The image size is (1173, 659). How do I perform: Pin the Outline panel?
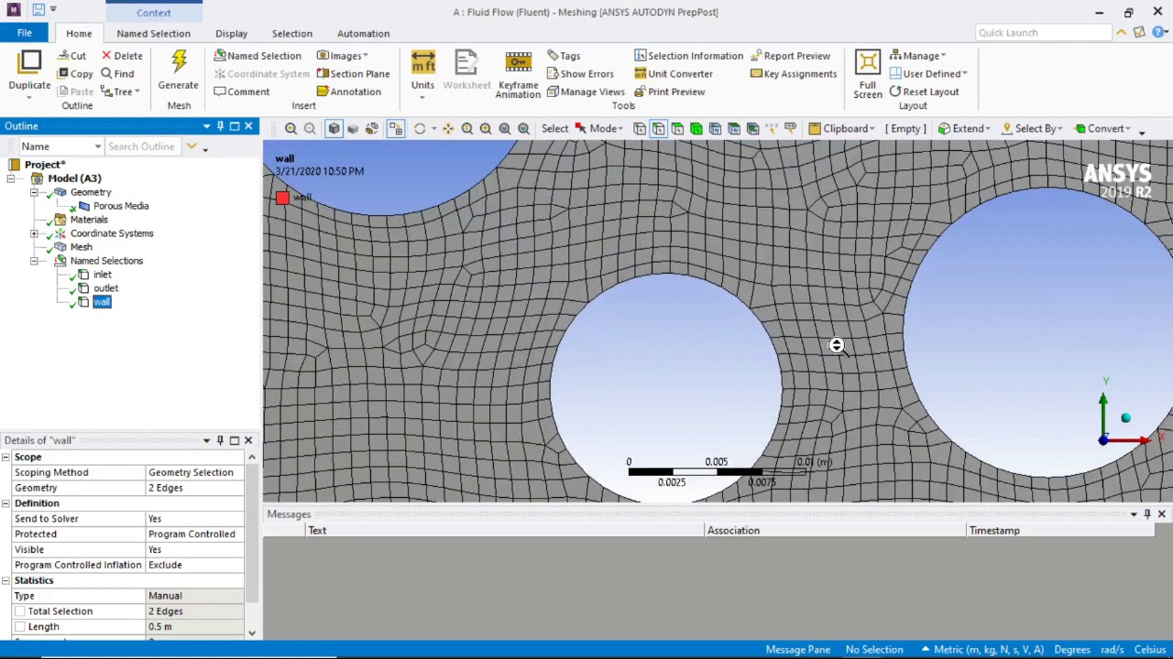[x=220, y=126]
